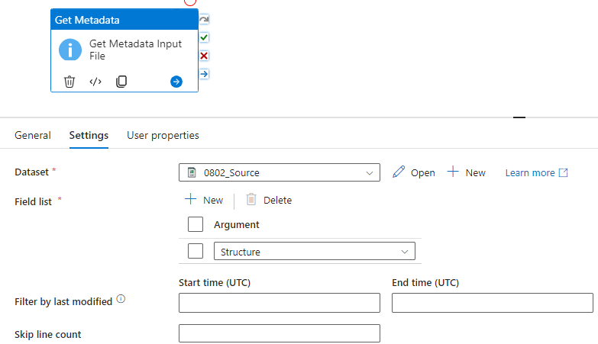Clone the Get Metadata activity with copy icon

tap(121, 82)
